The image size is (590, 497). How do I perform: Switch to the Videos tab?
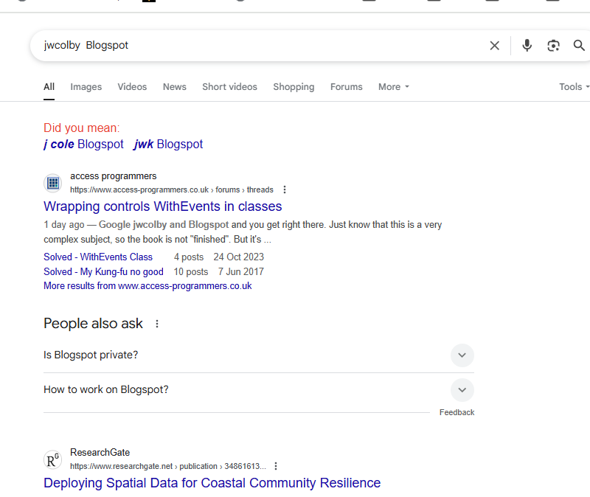[x=132, y=87]
